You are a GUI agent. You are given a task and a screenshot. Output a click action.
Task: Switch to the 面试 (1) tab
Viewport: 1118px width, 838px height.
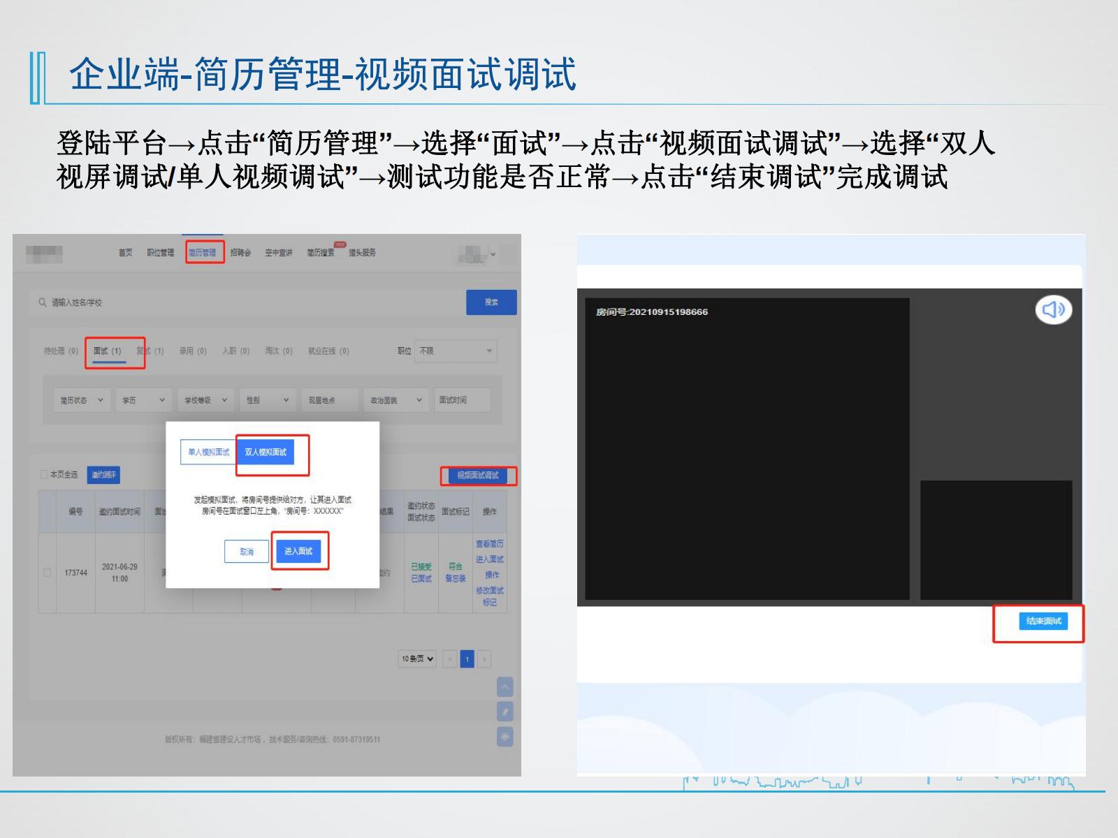coord(108,351)
